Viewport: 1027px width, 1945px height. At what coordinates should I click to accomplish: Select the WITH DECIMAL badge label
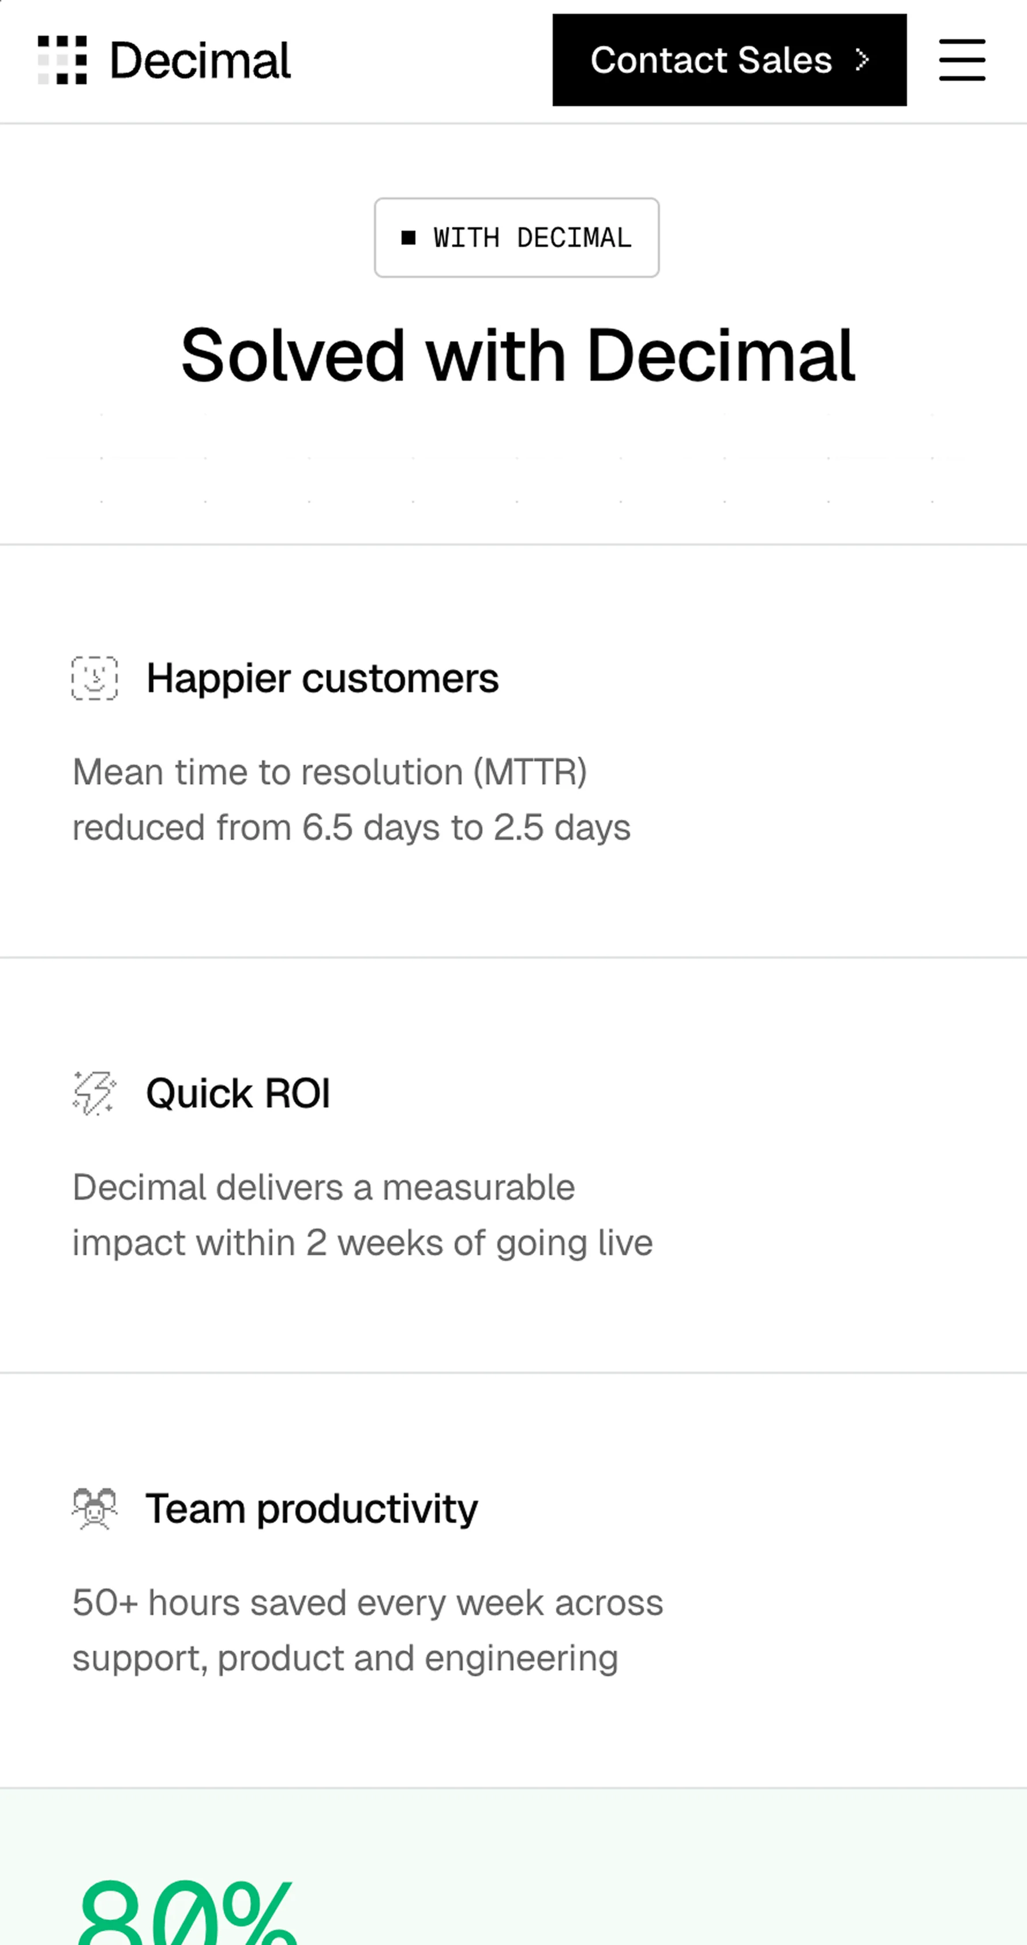point(531,238)
